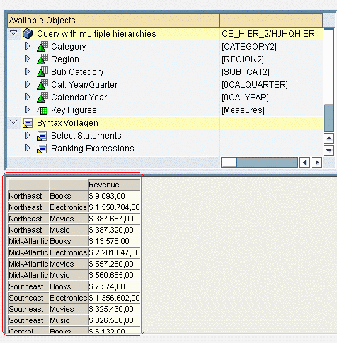Viewport: 337px width, 343px height.
Task: Click the Sub Category dimension icon
Action: [x=42, y=72]
